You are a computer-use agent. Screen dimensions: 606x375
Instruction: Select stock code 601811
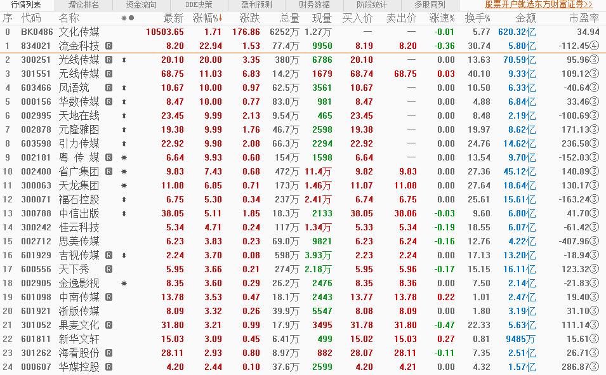(36, 339)
